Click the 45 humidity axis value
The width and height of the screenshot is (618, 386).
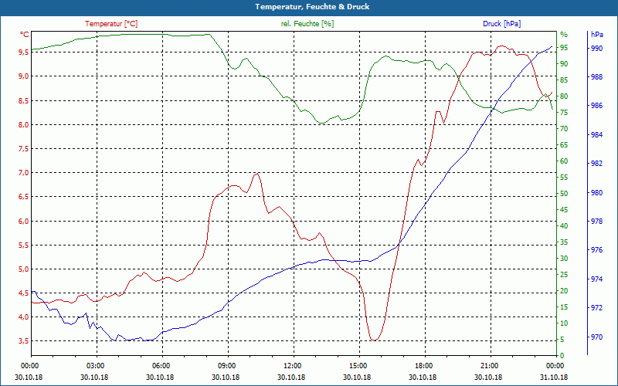(x=564, y=210)
